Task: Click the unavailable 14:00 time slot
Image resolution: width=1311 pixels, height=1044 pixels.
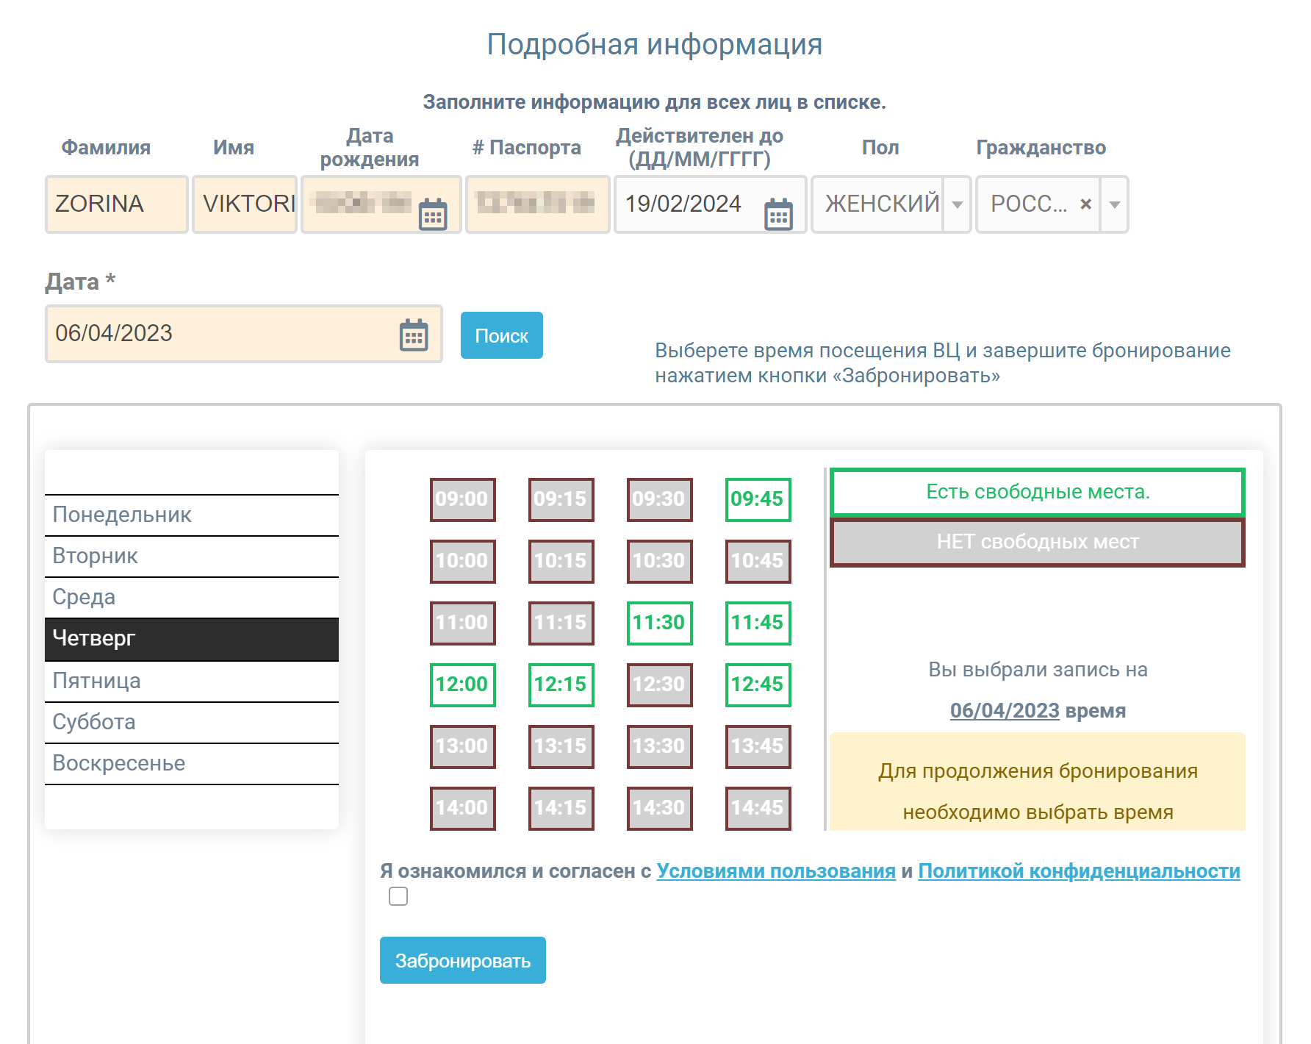Action: [x=462, y=808]
